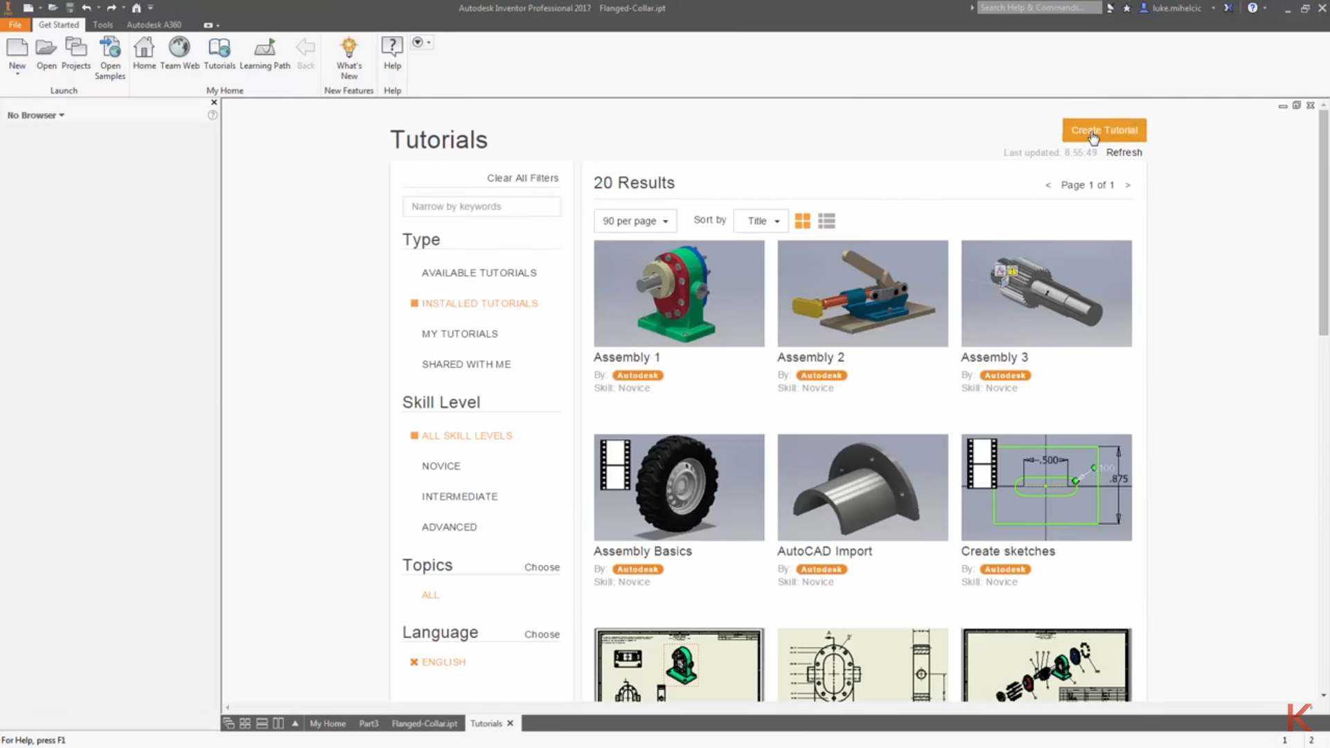Switch to the Get Started ribbon tab
Viewport: 1330px width, 748px height.
(x=59, y=24)
